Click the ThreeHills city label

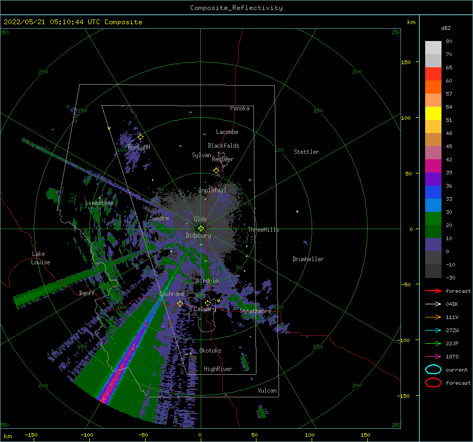point(264,230)
